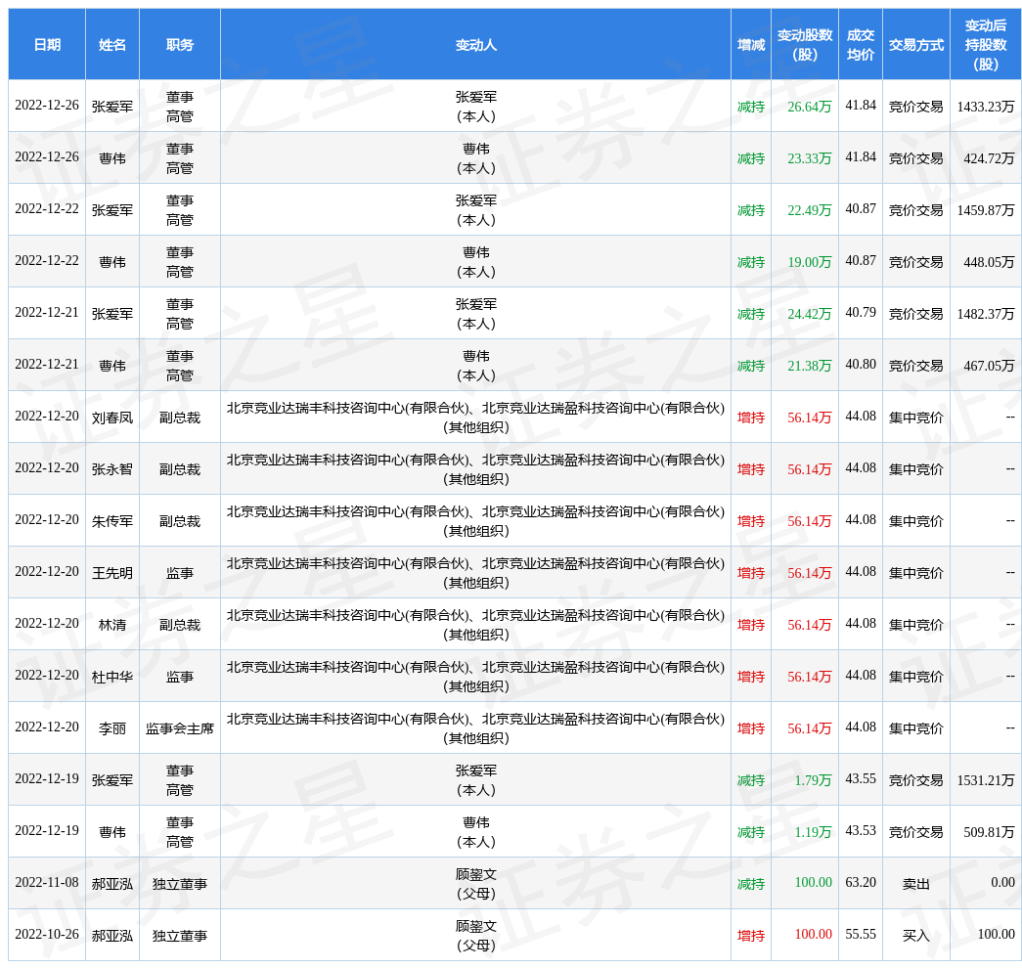Click the name 张永智
The height and width of the screenshot is (969, 1022).
112,469
